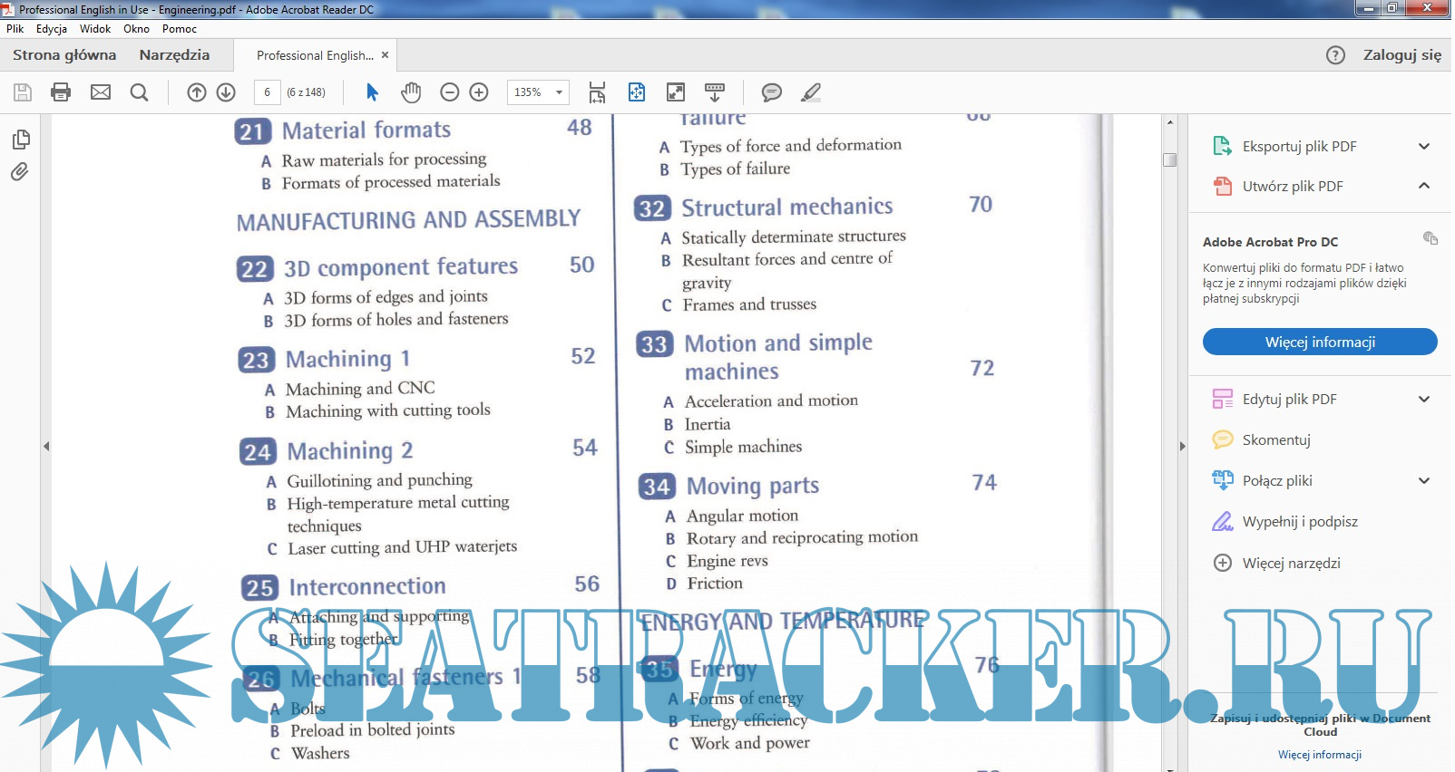Go to next page arrow
The width and height of the screenshot is (1455, 772).
[x=227, y=92]
